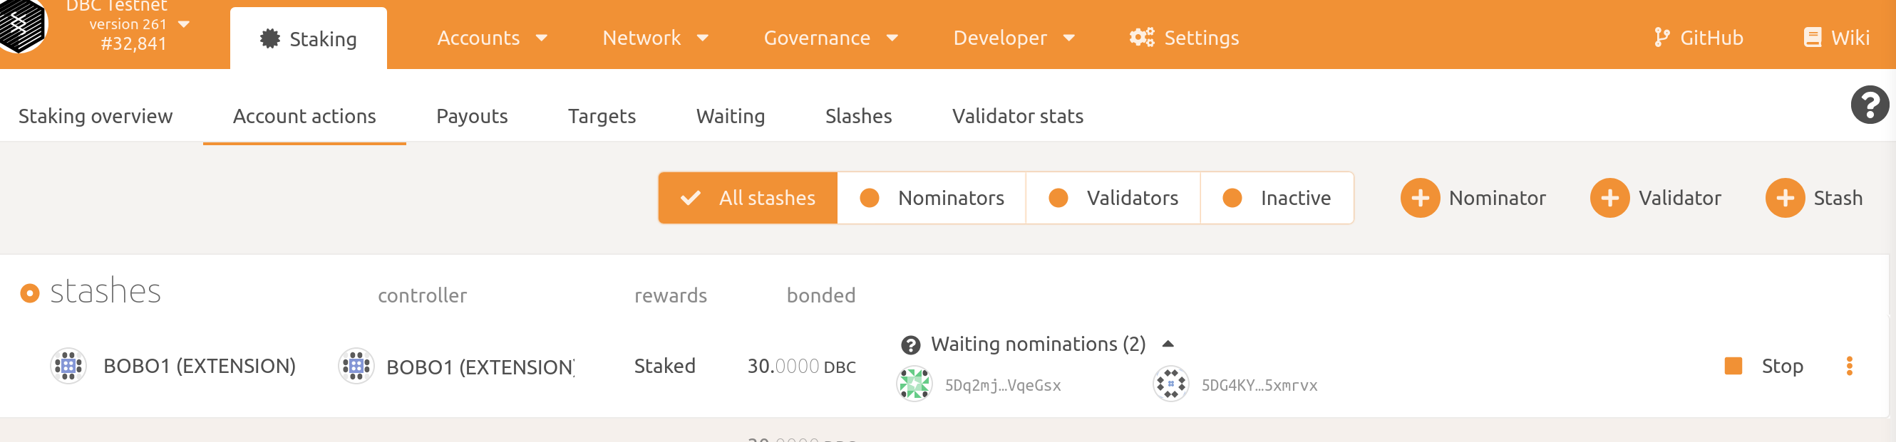
Task: Expand the Governance dropdown menu
Action: (x=830, y=38)
